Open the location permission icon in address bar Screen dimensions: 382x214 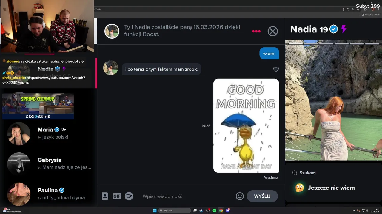344,10
